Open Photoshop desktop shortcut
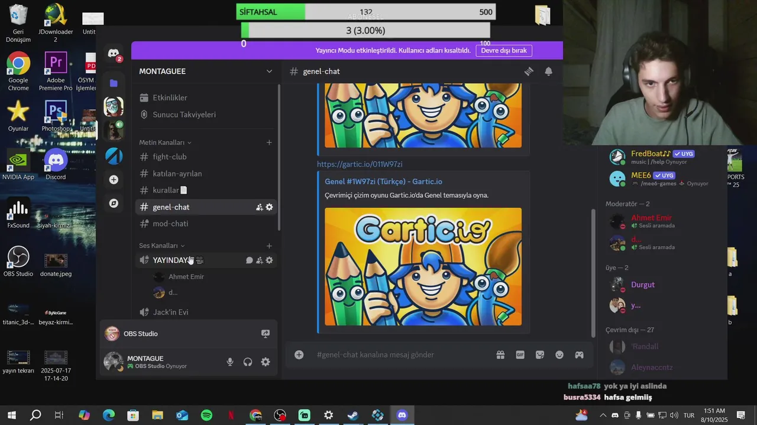The width and height of the screenshot is (757, 425). pyautogui.click(x=56, y=116)
